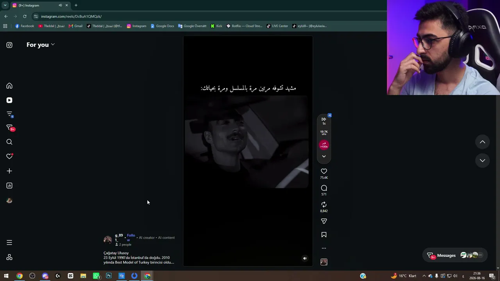
Task: Click the AI content label
Action: coord(166,238)
